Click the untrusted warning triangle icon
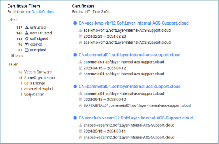This screenshot has width=219, height=144. (27, 28)
